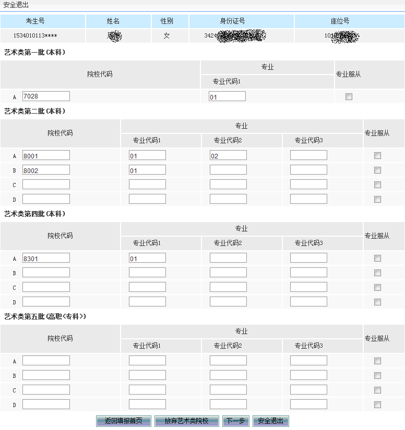Check 专业服从 for fifth batch row C
The image size is (405, 430).
click(x=377, y=390)
